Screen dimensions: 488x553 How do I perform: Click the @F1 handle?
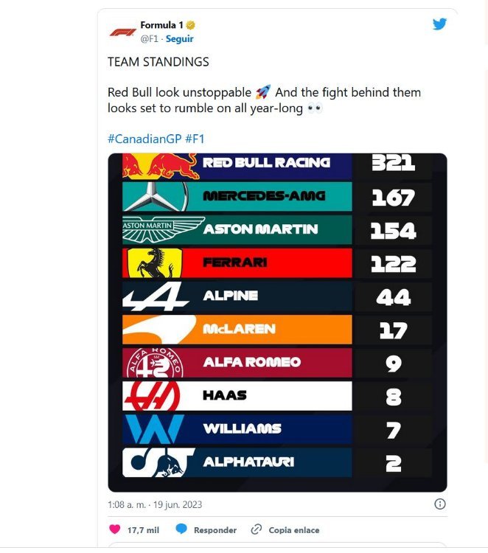click(x=149, y=39)
